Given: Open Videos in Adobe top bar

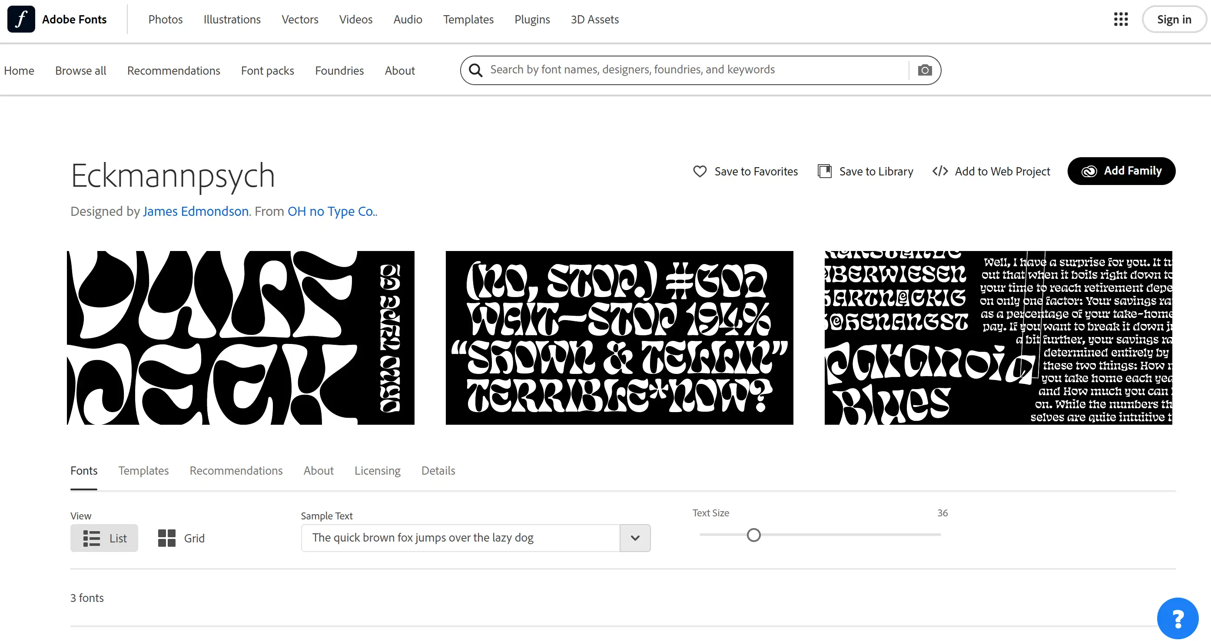Looking at the screenshot, I should [356, 19].
